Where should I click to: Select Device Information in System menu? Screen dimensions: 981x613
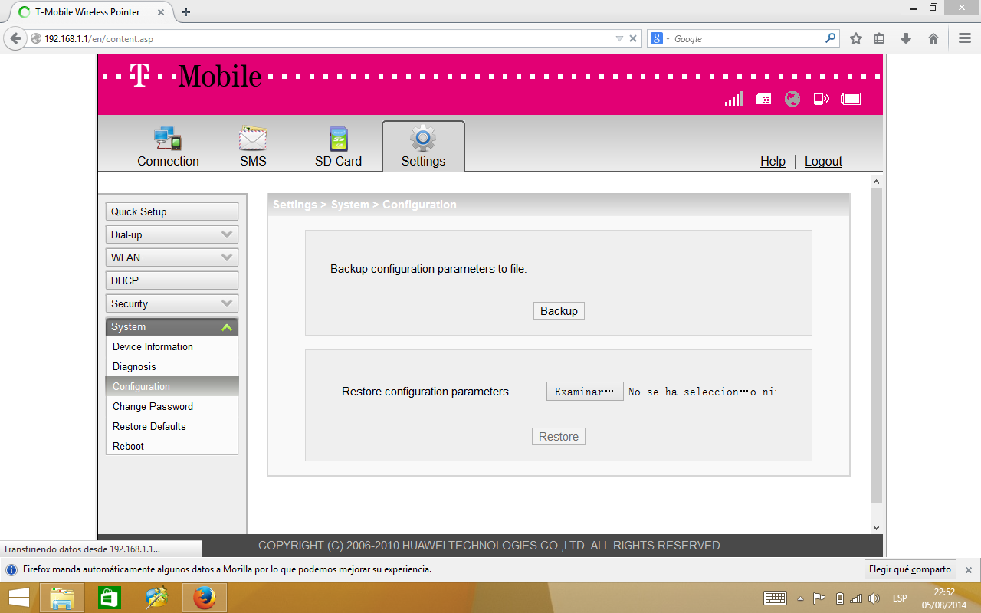point(153,347)
